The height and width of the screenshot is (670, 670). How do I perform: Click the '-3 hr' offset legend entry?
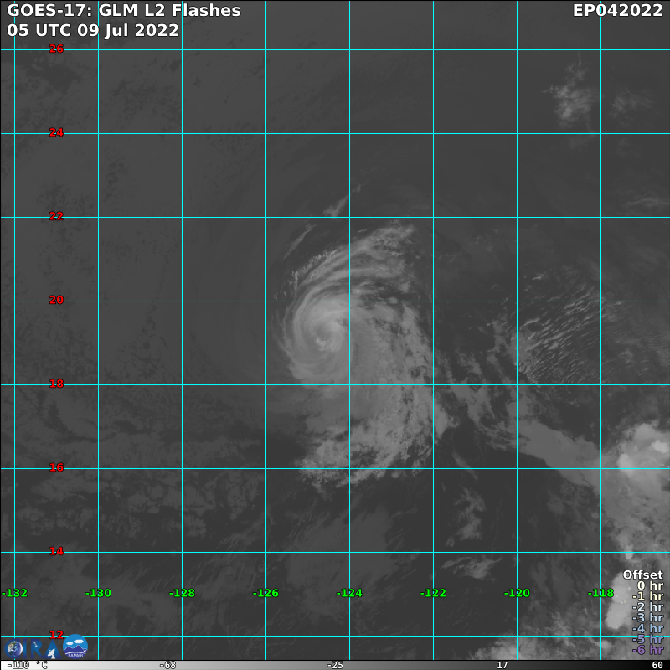[647, 617]
